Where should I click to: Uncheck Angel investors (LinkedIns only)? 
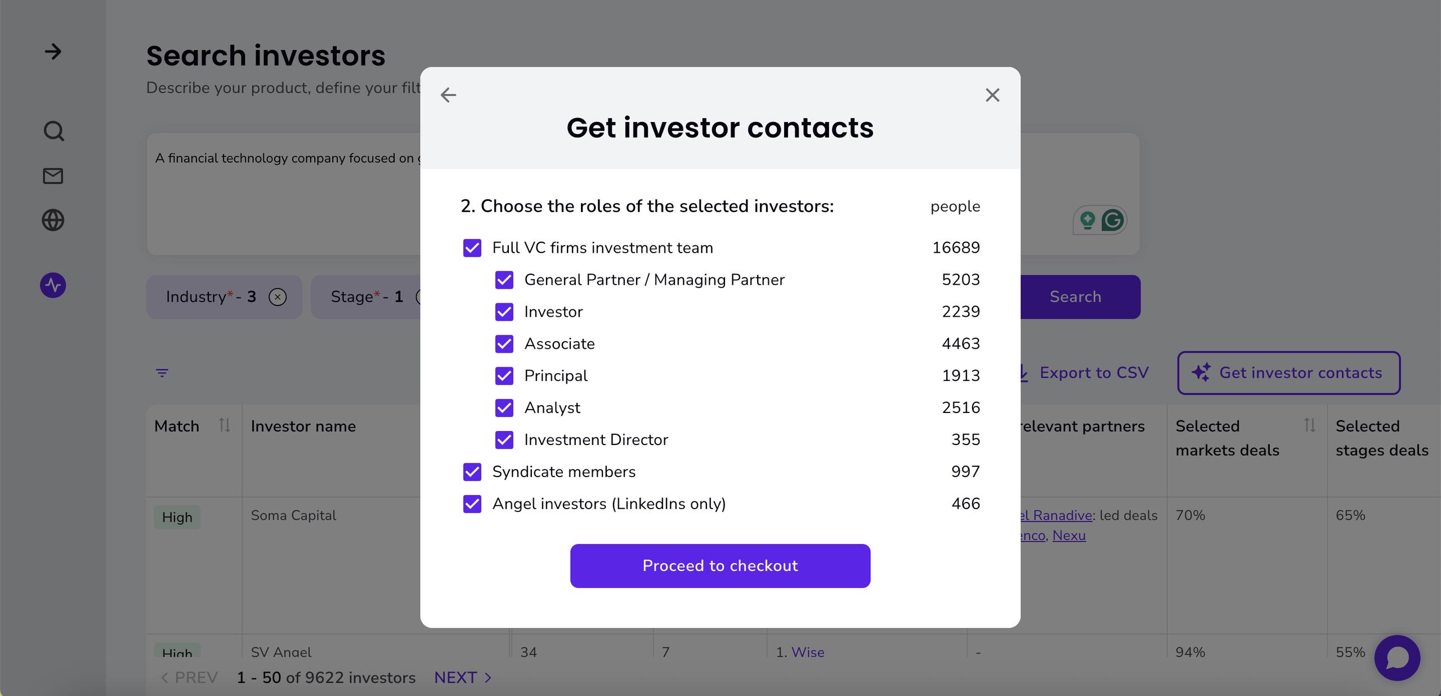pyautogui.click(x=472, y=504)
